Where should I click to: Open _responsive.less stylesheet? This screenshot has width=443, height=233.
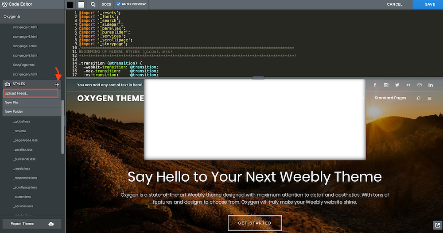pos(25,178)
